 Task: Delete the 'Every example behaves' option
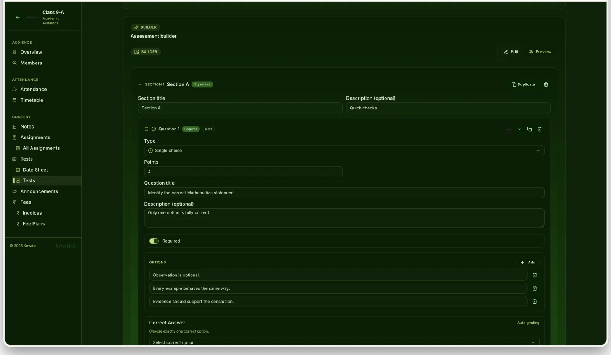pyautogui.click(x=535, y=288)
